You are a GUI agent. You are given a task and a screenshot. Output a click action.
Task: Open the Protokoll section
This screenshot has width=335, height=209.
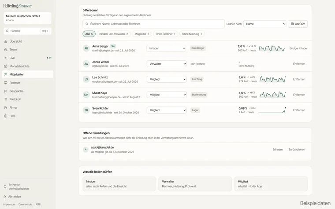point(27,99)
